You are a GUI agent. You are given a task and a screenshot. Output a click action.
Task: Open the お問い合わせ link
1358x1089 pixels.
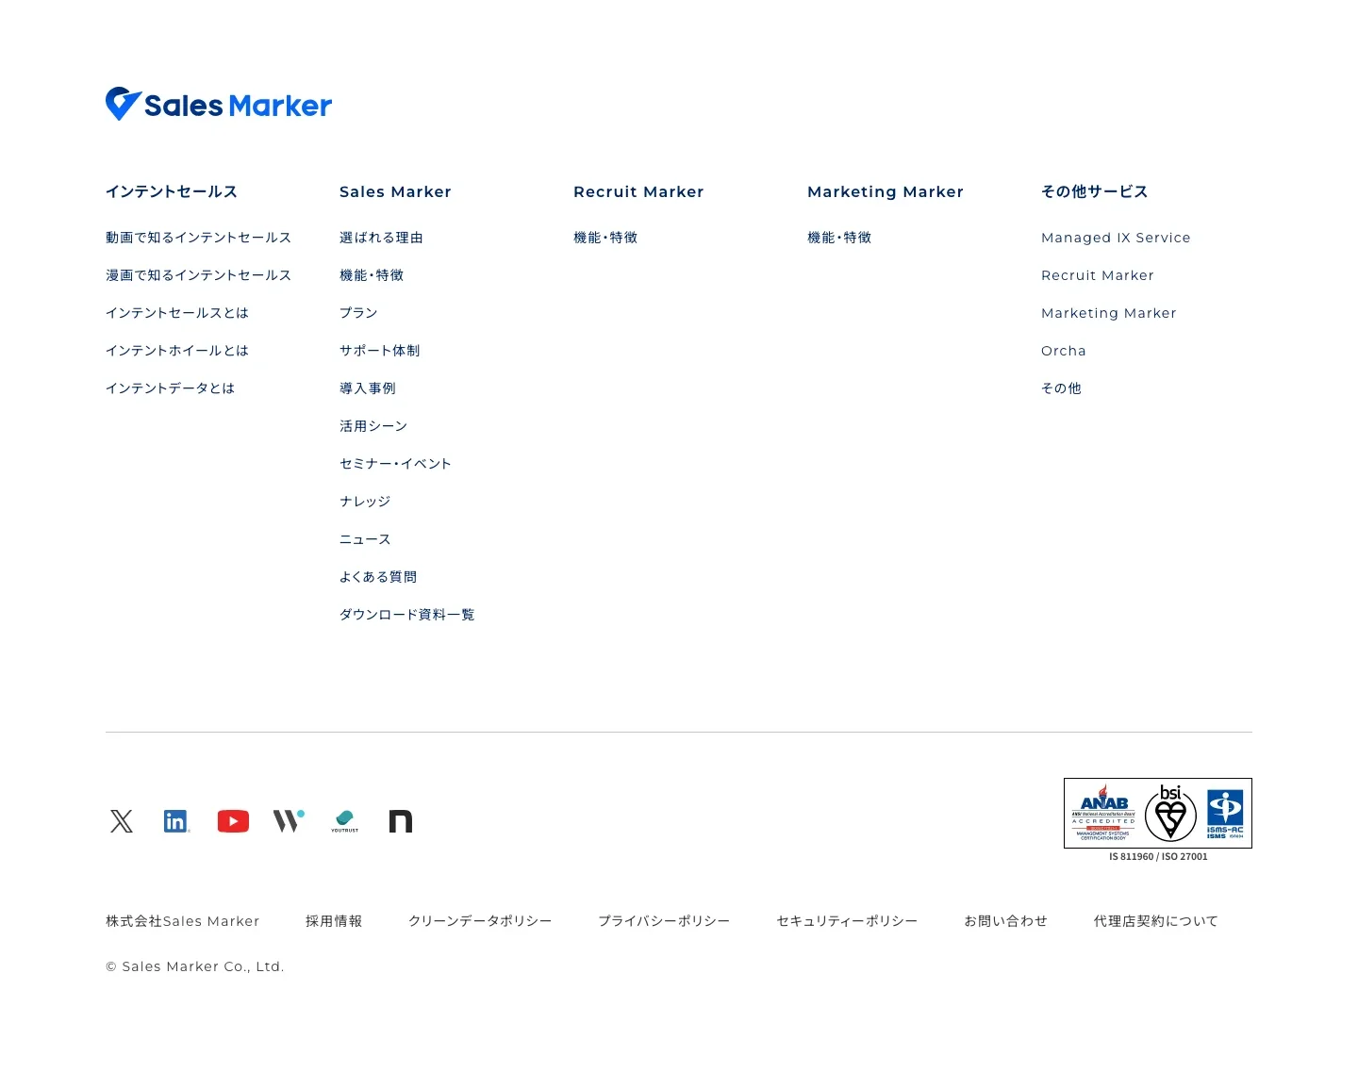(1005, 921)
